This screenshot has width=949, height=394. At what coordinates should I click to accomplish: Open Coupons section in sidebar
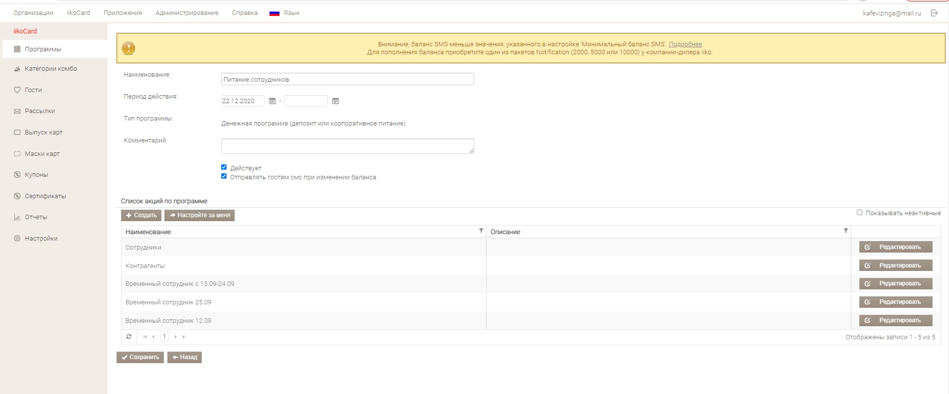coord(36,175)
